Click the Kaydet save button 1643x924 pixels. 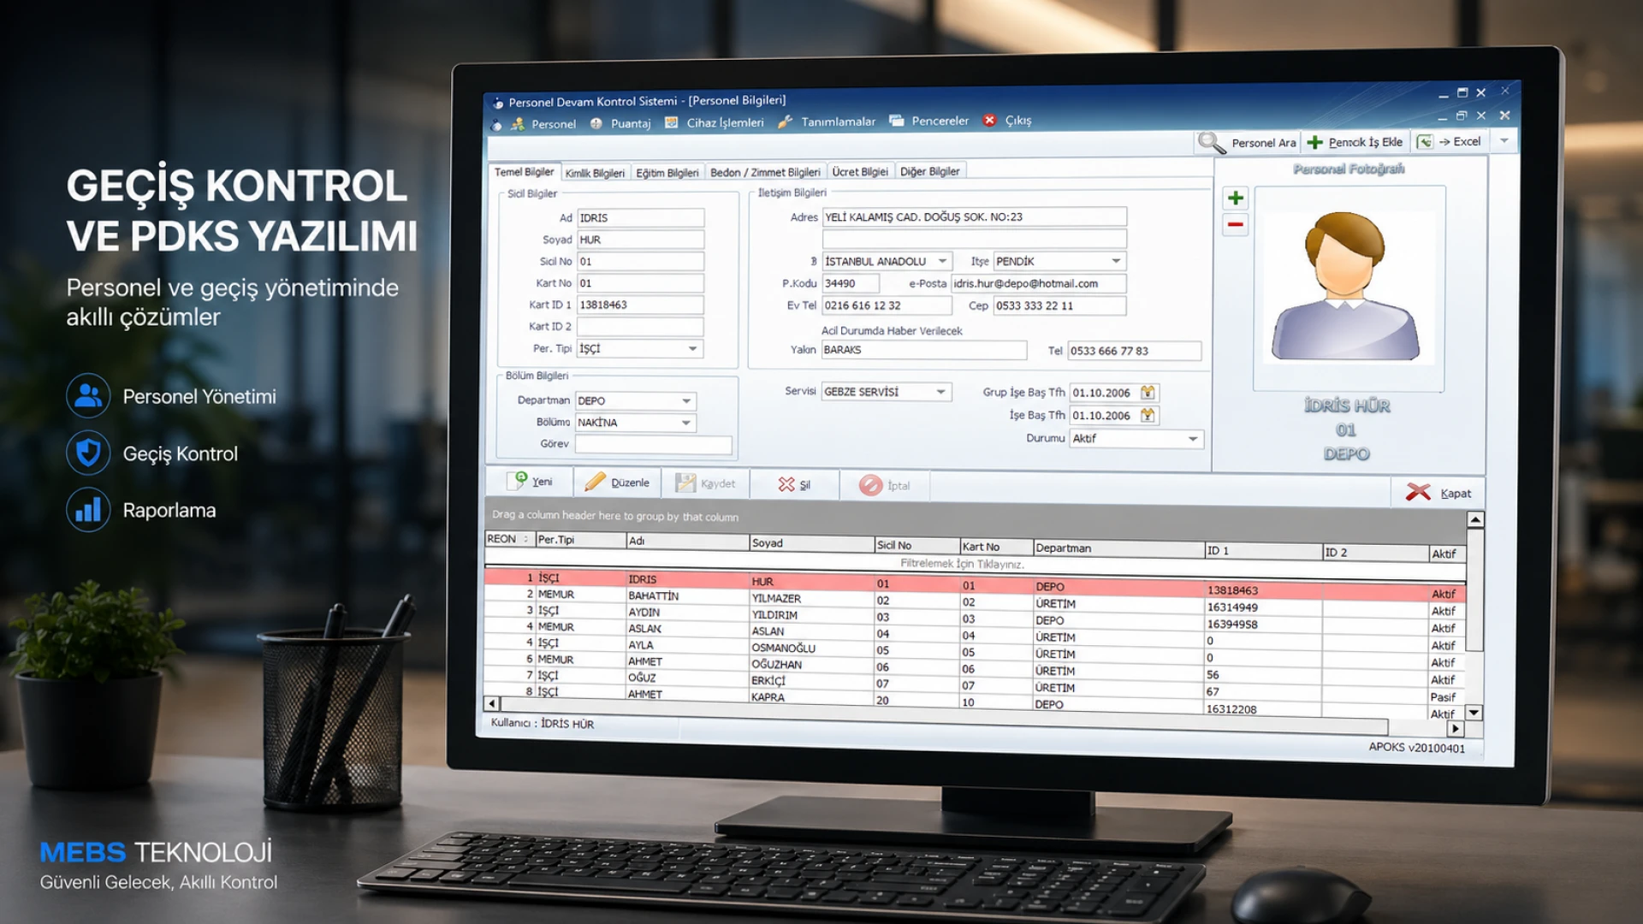point(706,483)
